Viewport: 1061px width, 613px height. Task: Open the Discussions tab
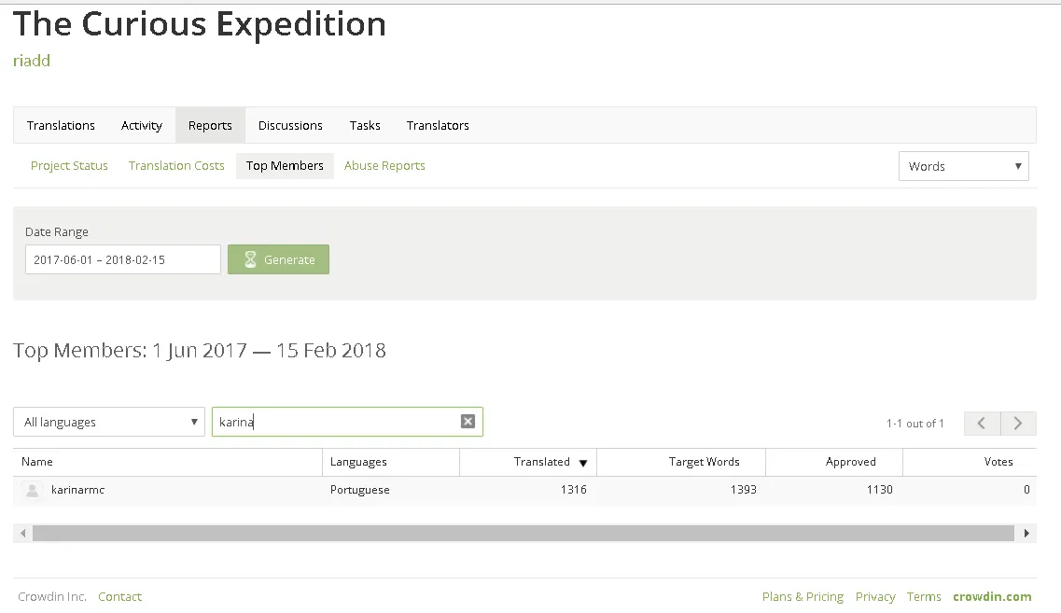point(290,125)
